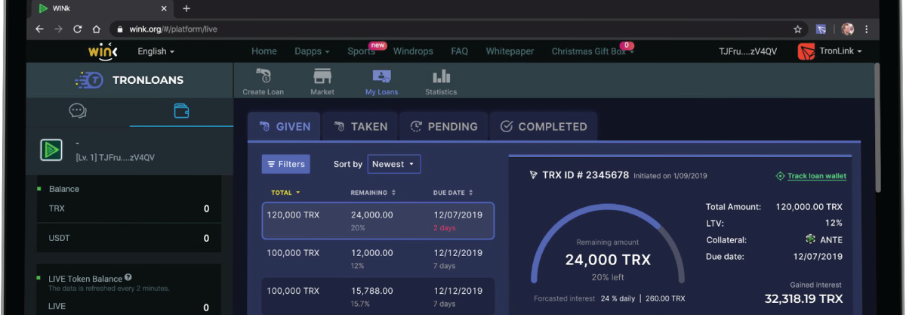Open the browser three-dot menu
Image resolution: width=906 pixels, height=315 pixels.
click(867, 29)
